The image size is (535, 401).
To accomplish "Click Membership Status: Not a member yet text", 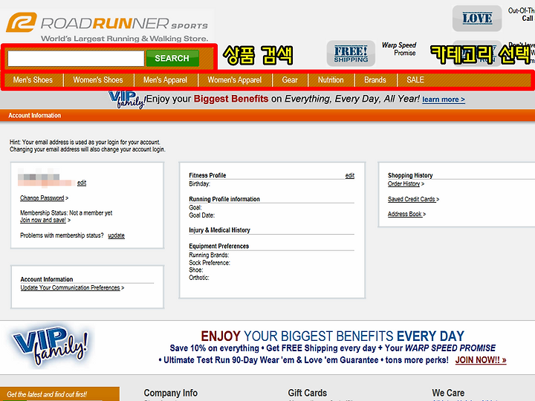I will [x=66, y=213].
